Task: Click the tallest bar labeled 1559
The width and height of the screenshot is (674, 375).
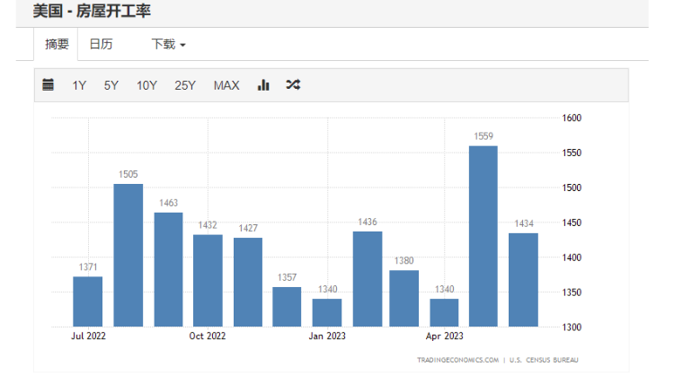Action: click(x=483, y=236)
